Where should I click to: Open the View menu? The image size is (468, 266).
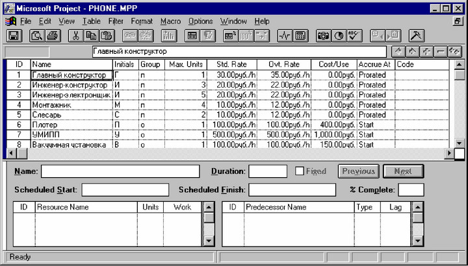pos(66,21)
